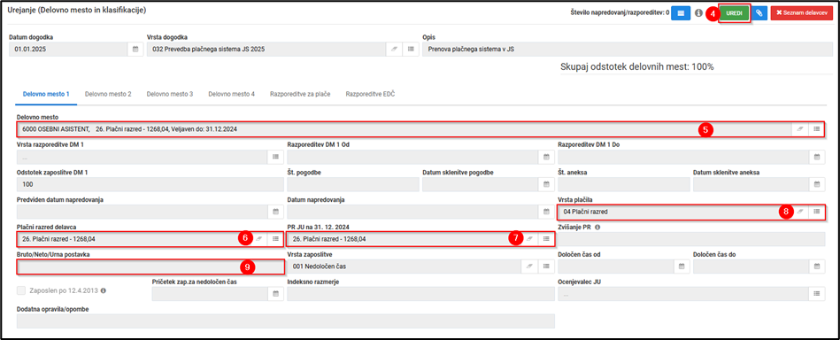
Task: Open the Razporeditve za plače tab
Action: 300,94
